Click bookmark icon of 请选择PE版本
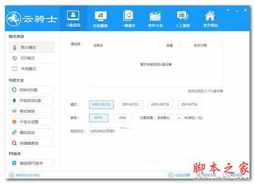 point(14,163)
